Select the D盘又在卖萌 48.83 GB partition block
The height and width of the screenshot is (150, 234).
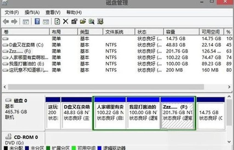tap(77, 113)
